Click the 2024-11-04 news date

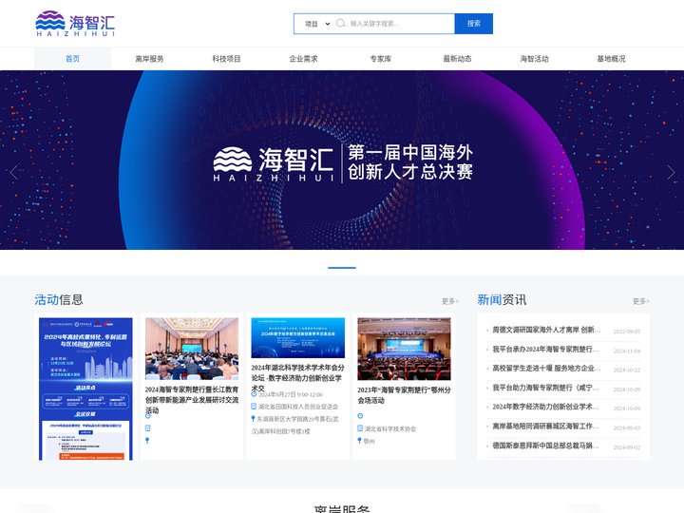point(627,351)
